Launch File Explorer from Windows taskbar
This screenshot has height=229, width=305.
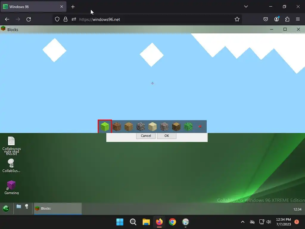pos(146,222)
